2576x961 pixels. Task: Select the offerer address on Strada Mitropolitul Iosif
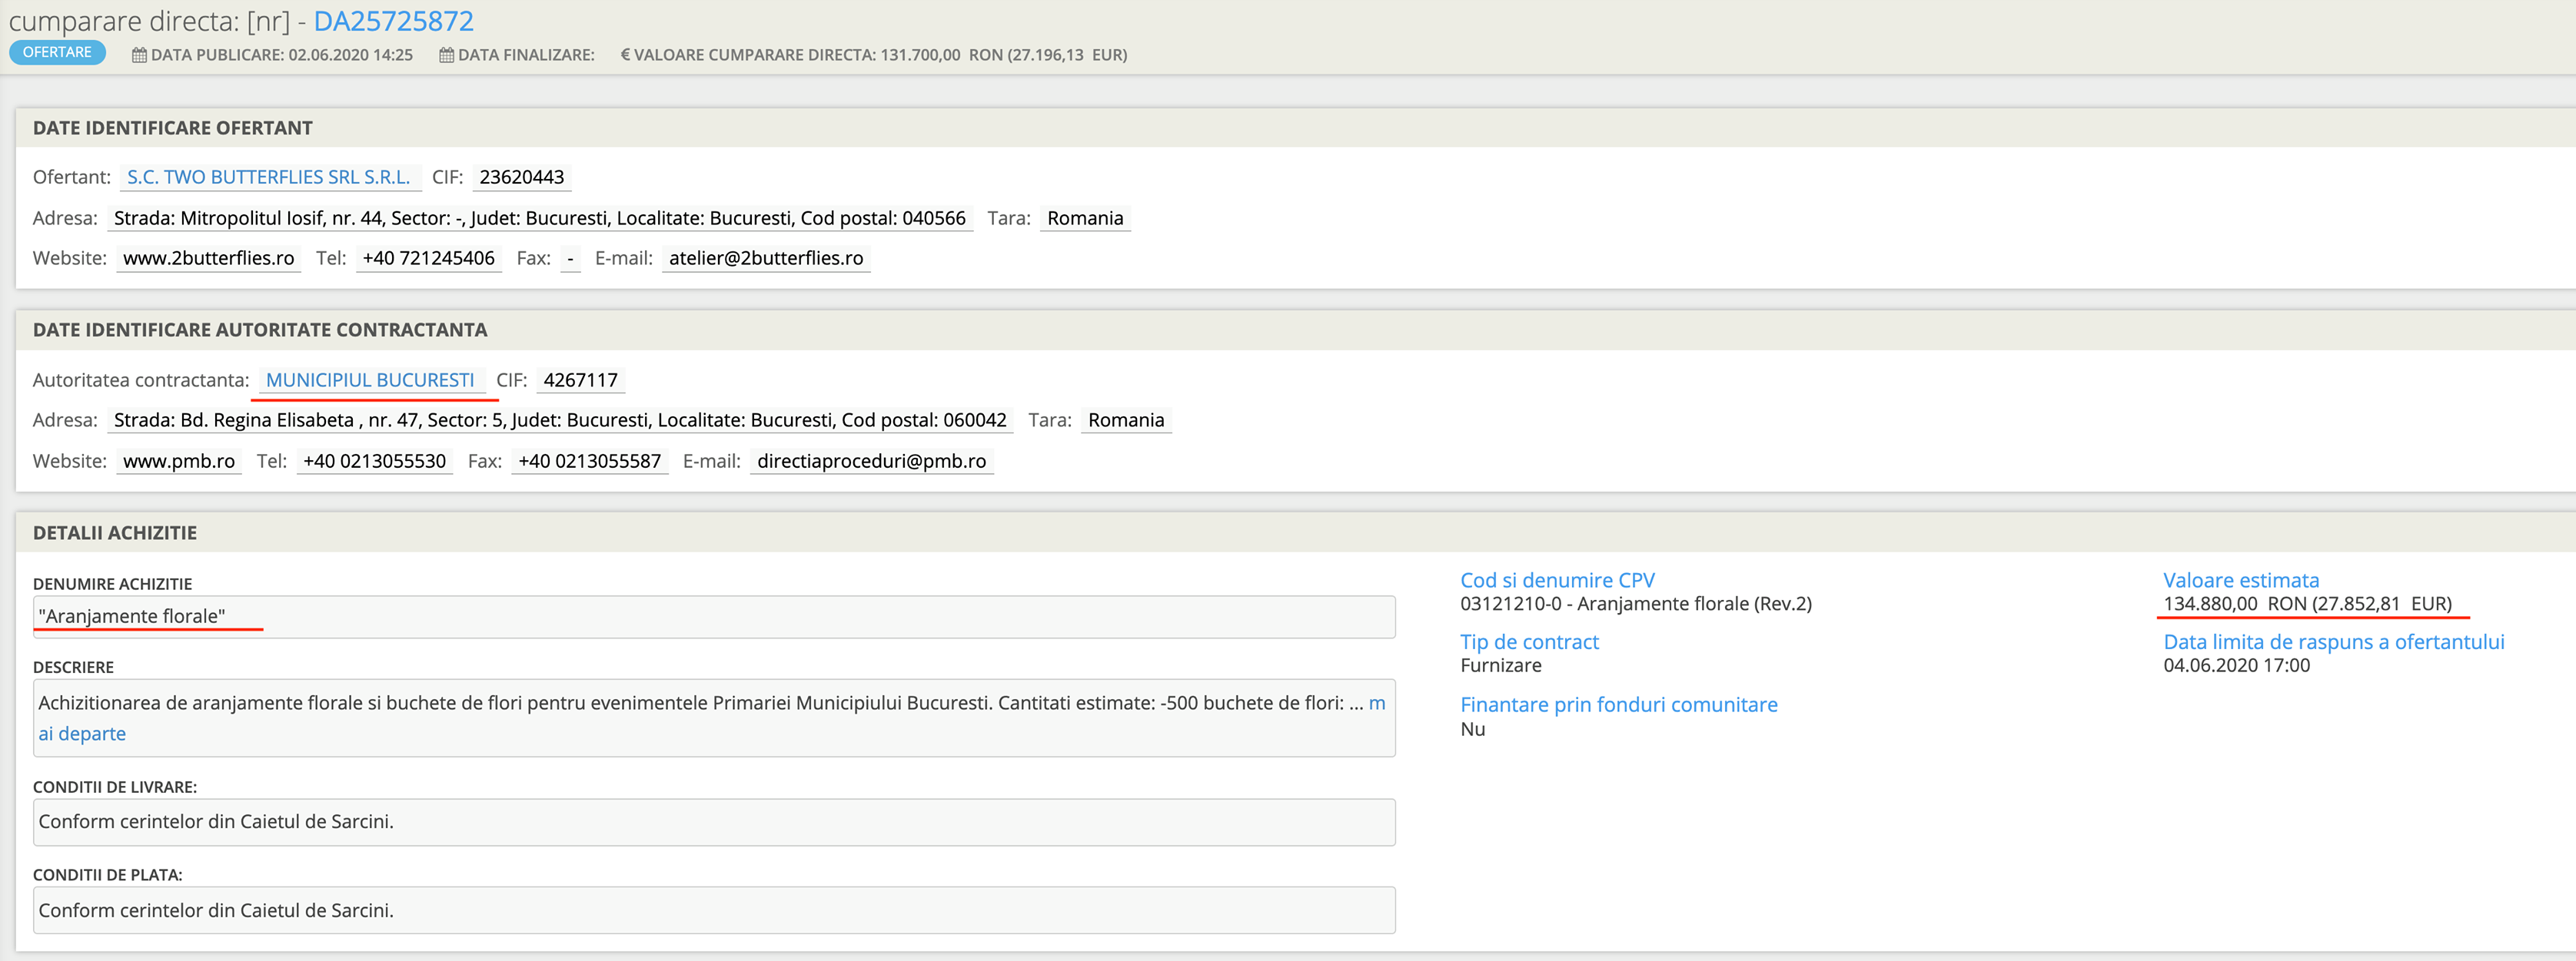pyautogui.click(x=539, y=217)
